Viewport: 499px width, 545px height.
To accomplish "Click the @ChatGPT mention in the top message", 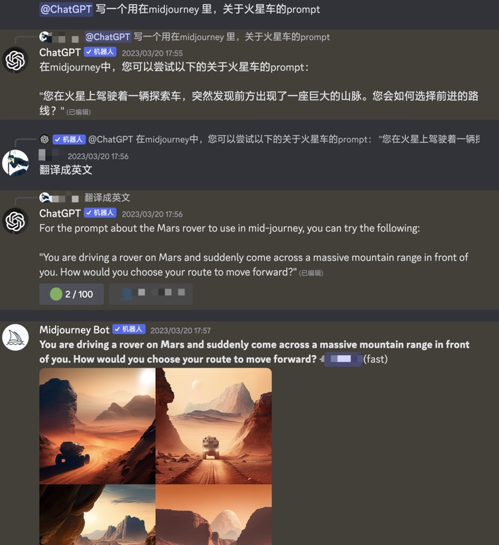I will [66, 9].
